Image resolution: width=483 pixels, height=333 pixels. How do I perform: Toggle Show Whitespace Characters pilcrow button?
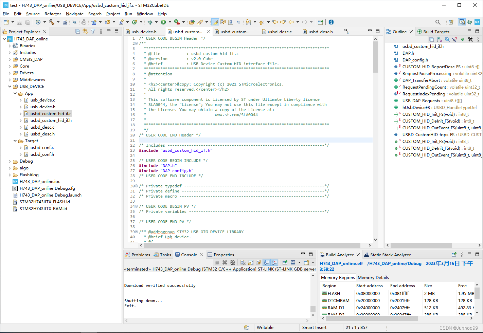[238, 22]
